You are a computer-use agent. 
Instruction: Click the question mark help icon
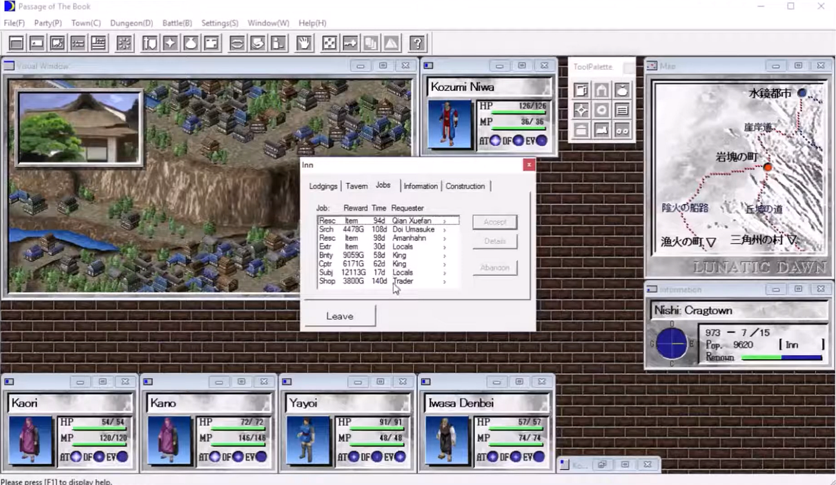(417, 43)
